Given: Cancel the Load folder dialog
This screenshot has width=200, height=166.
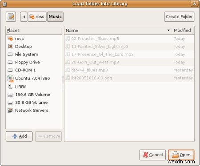Looking at the screenshot, I should (152, 155).
